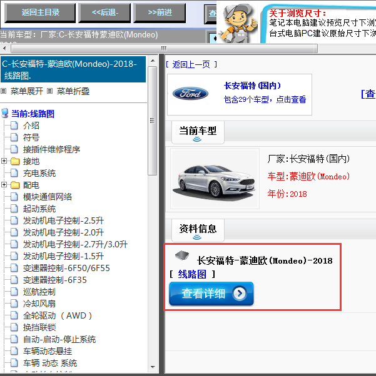This screenshot has width=376, height=376.
Task: Open 发动机电子控制-2.7升/3.0升 entry
Action: click(75, 244)
